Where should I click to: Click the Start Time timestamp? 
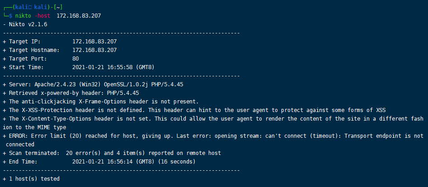pos(115,67)
